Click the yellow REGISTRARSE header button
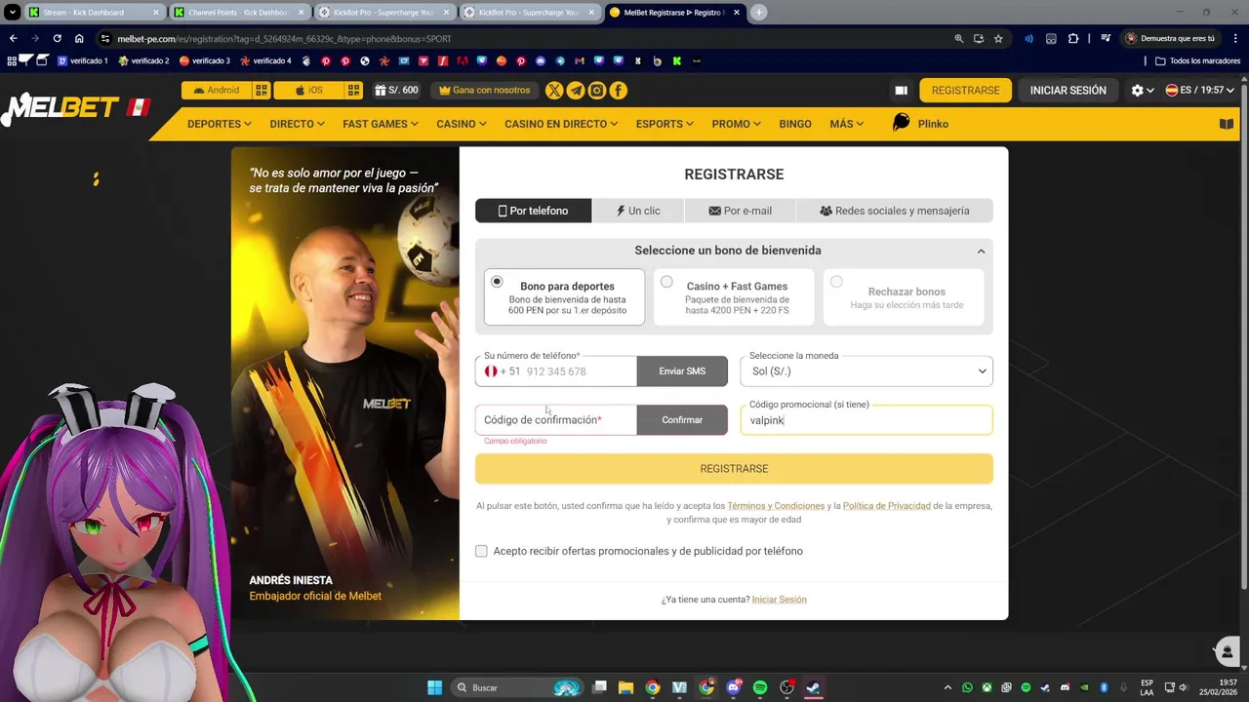The height and width of the screenshot is (702, 1249). (x=965, y=90)
